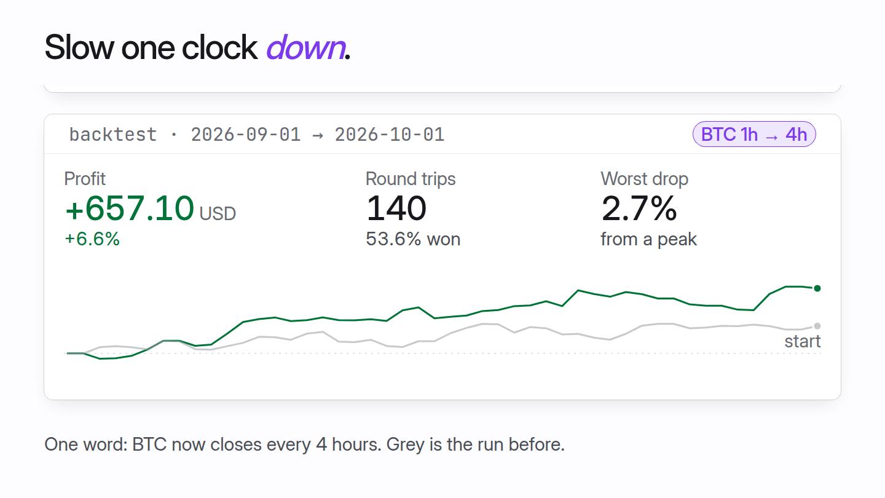The image size is (885, 498).
Task: Click the 'Profit' label
Action: pos(85,179)
